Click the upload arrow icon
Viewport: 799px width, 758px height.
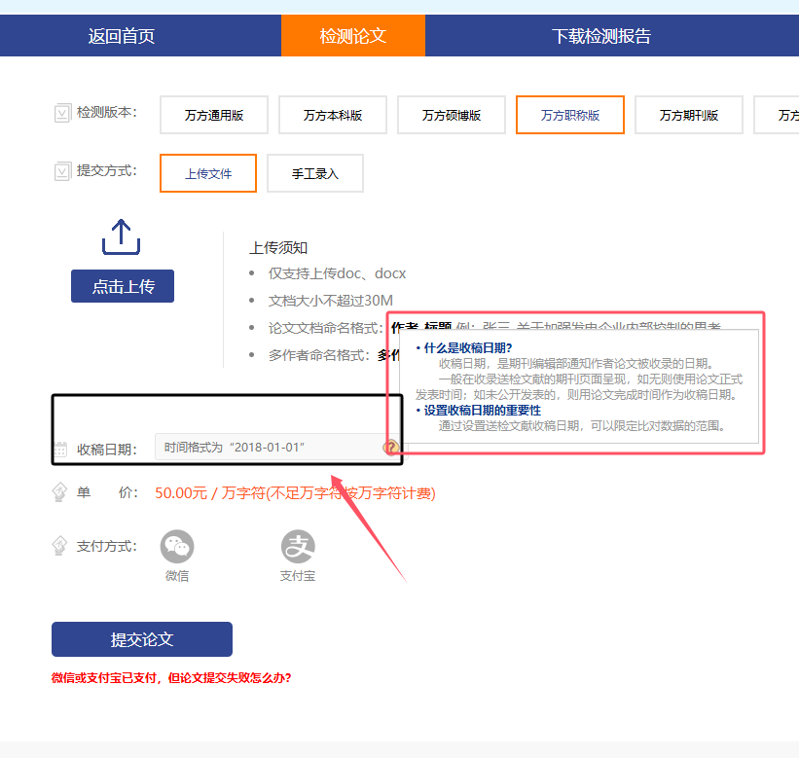[x=122, y=236]
